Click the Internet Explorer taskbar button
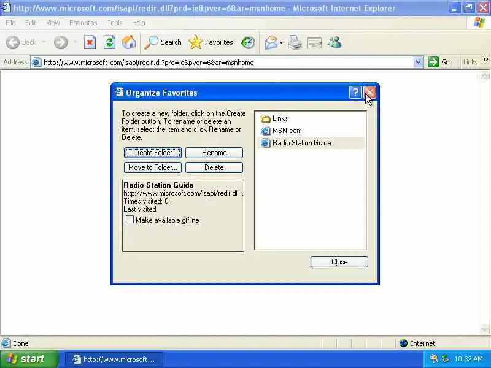Viewport: 491px width, 368px height. (x=114, y=359)
